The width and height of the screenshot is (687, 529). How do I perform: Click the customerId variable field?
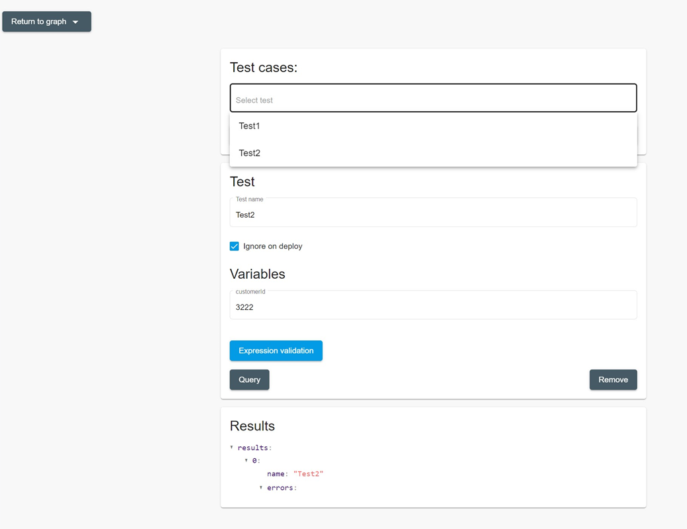coord(433,307)
